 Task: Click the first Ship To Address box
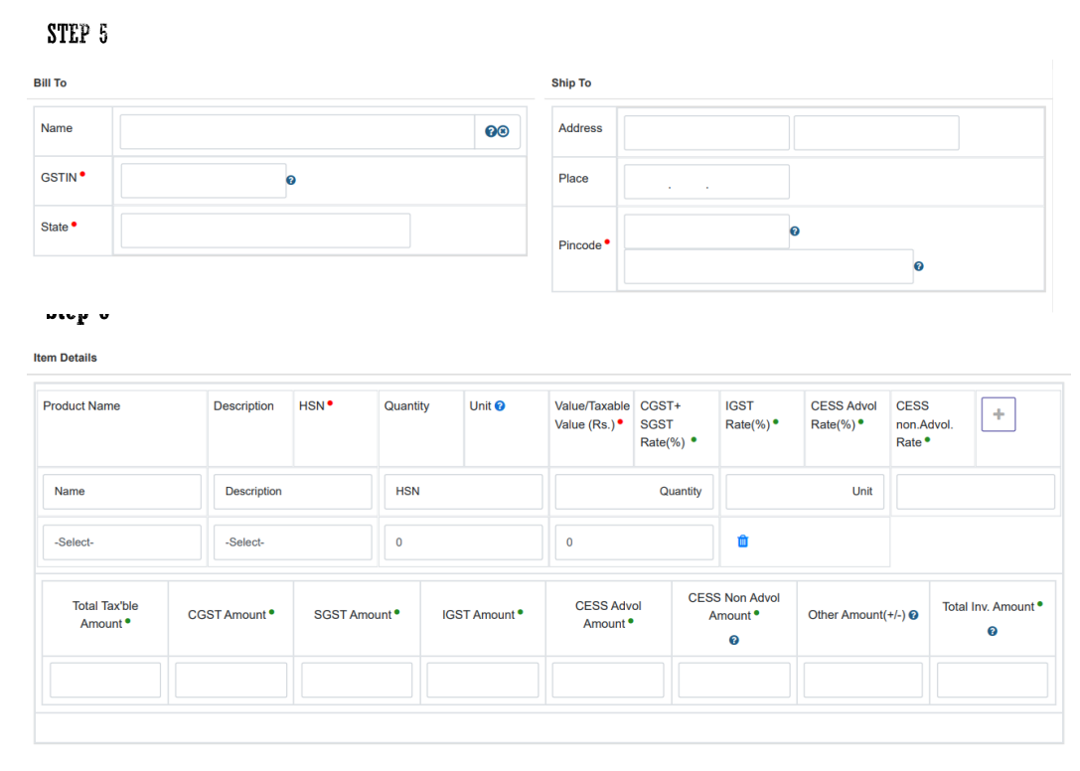click(x=706, y=133)
